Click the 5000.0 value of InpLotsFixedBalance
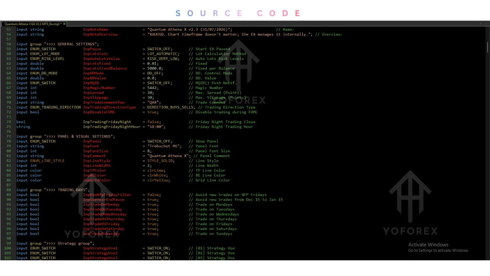 tap(154, 69)
